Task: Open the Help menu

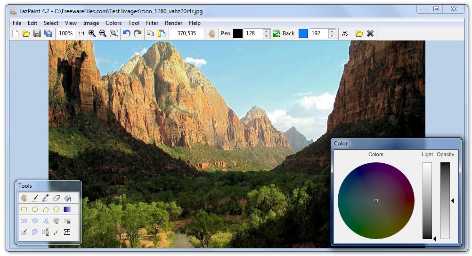Action: (x=195, y=23)
